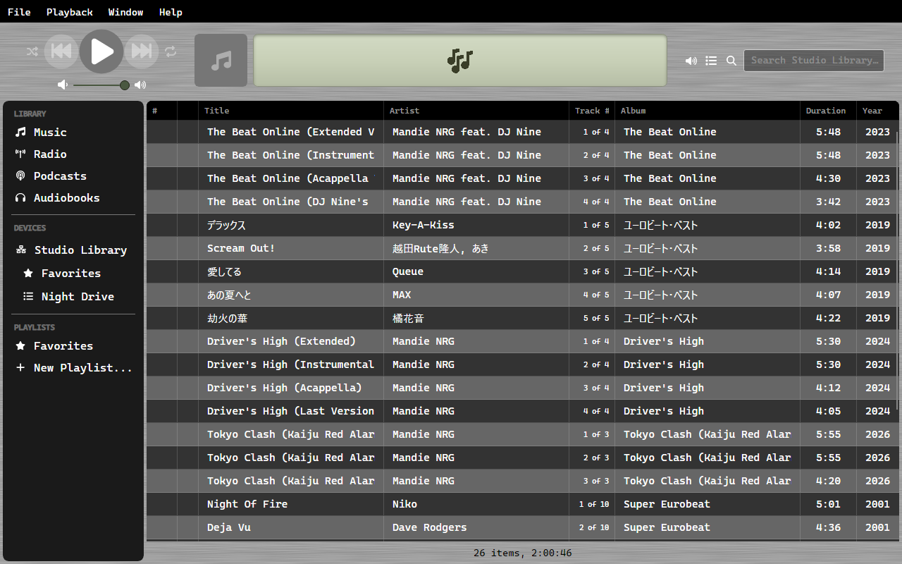Viewport: 902px width, 564px height.
Task: Sort by the Track # column header
Action: click(x=592, y=111)
